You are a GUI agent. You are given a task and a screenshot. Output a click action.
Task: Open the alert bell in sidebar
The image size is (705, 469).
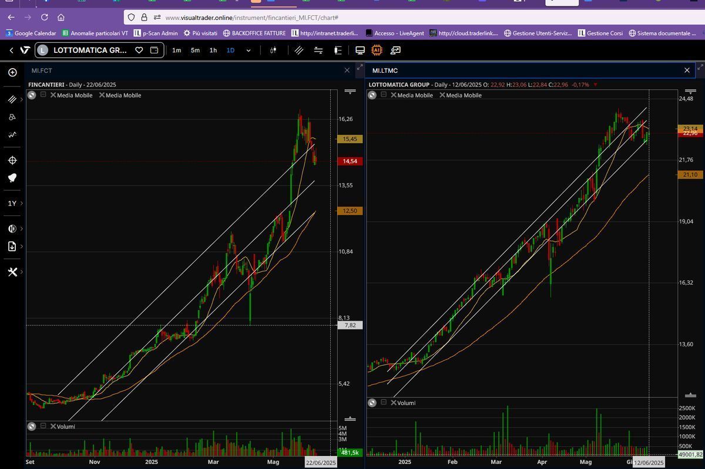coord(12,178)
